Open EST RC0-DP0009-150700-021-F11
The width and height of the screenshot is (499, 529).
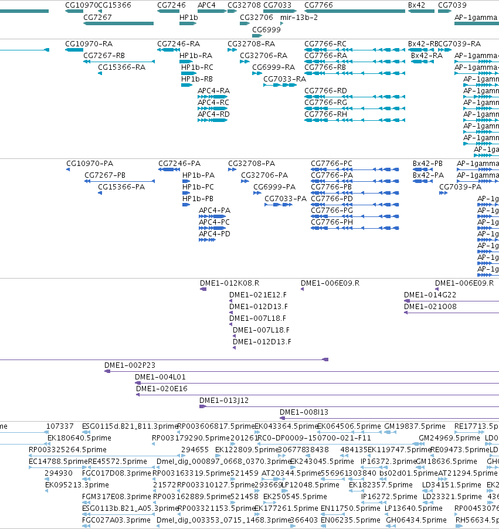(x=314, y=438)
